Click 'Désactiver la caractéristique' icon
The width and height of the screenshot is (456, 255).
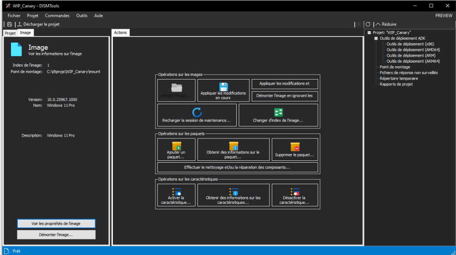295,191
